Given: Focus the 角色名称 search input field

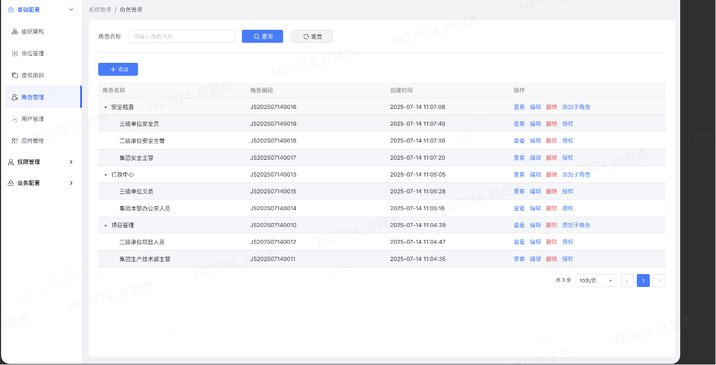Looking at the screenshot, I should tap(182, 36).
